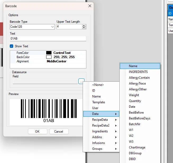
Task: Select DBGroup field
Action: coord(140,153)
